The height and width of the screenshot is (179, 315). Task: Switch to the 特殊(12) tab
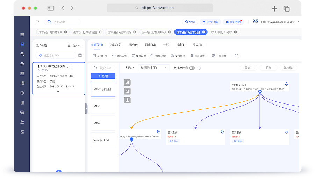[x=115, y=45]
